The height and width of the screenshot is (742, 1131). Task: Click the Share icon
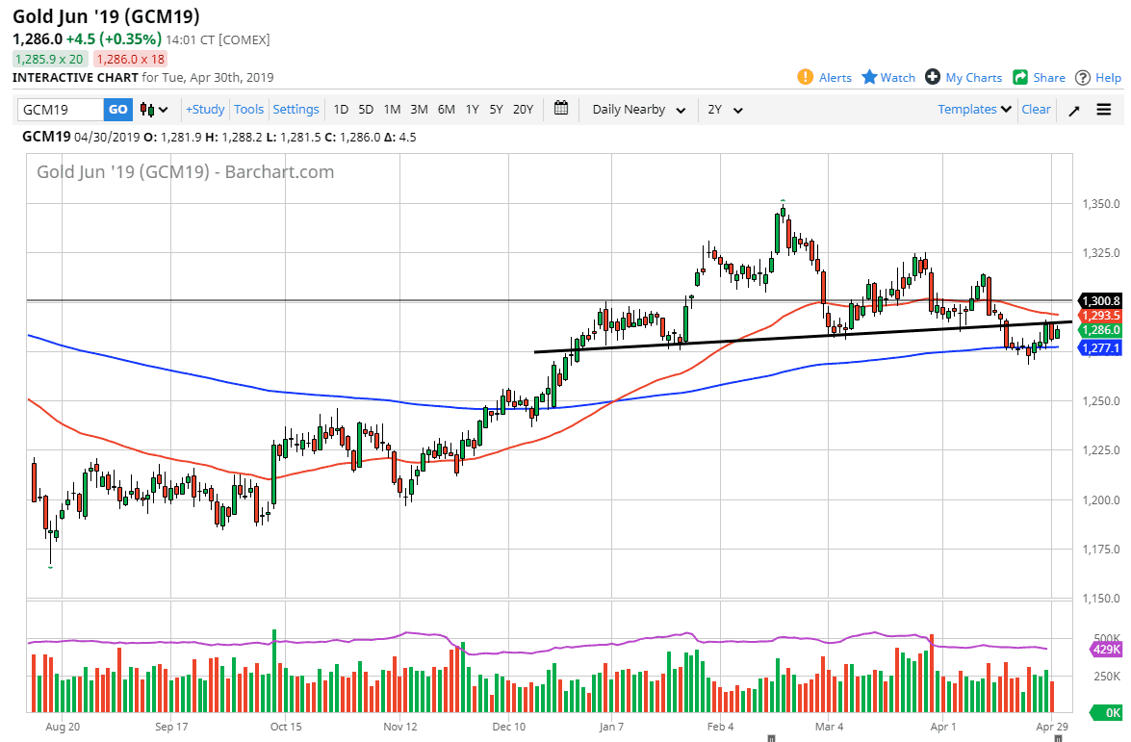tap(1021, 77)
